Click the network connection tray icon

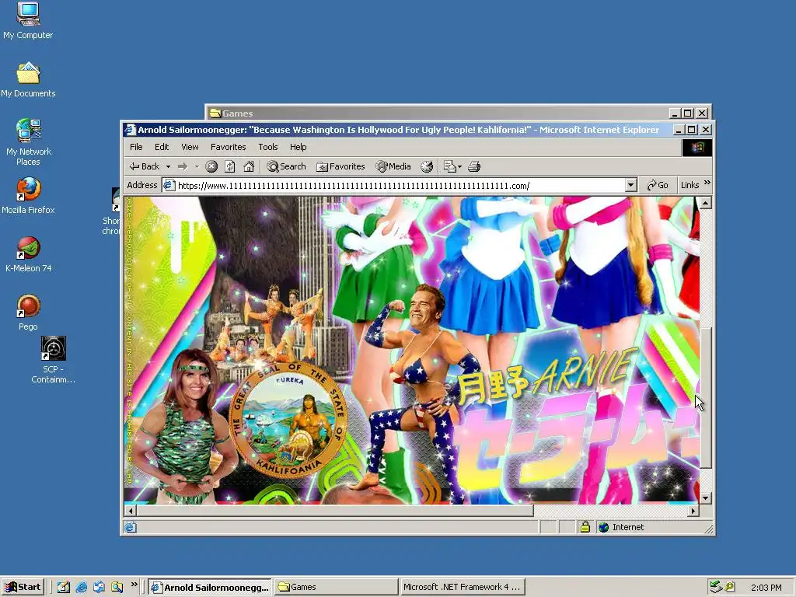coord(716,587)
